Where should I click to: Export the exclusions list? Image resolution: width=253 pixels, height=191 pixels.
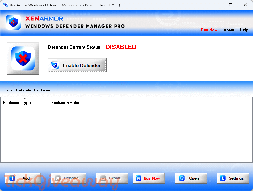tap(112, 178)
